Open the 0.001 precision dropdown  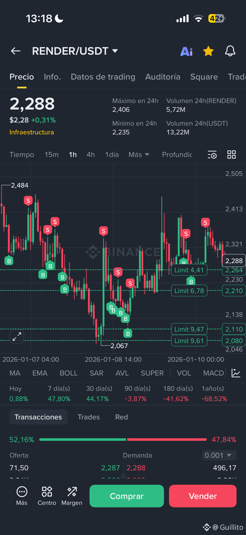point(219,455)
